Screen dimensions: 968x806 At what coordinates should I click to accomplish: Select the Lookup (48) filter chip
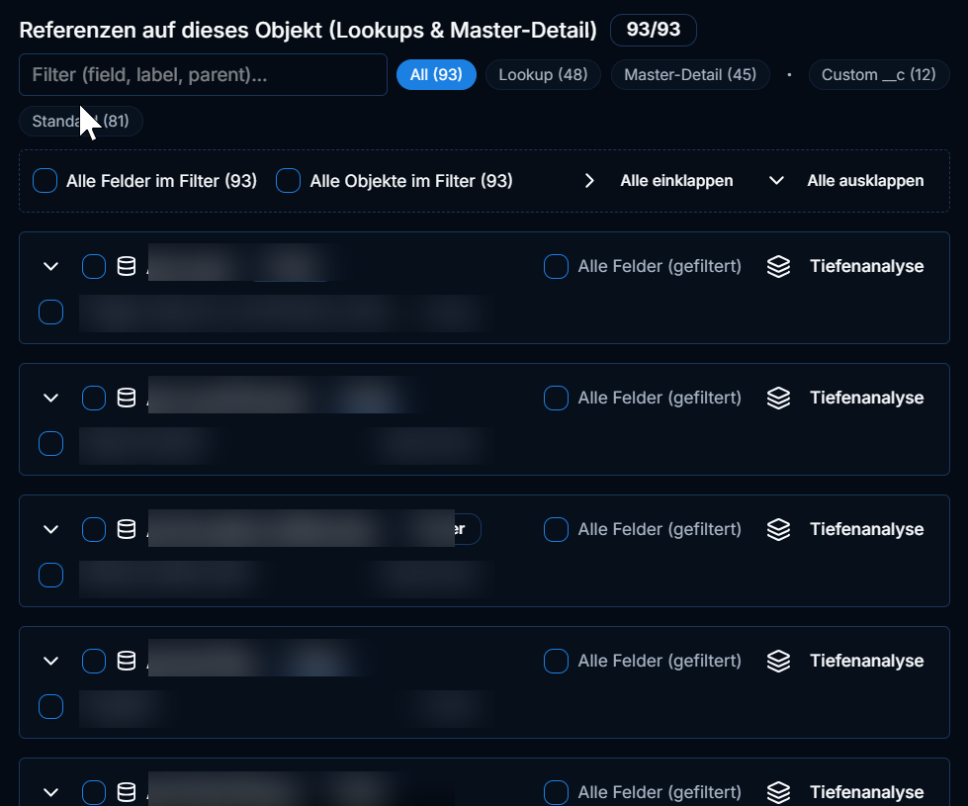point(543,75)
